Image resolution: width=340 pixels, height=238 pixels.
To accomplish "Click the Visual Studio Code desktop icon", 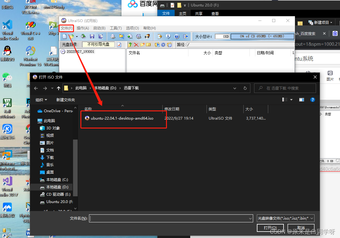I will coord(8,30).
